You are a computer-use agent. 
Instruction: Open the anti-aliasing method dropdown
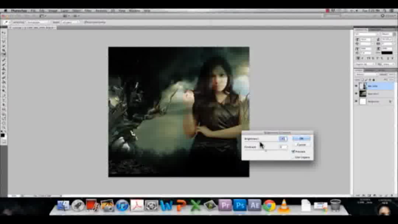pos(387,64)
